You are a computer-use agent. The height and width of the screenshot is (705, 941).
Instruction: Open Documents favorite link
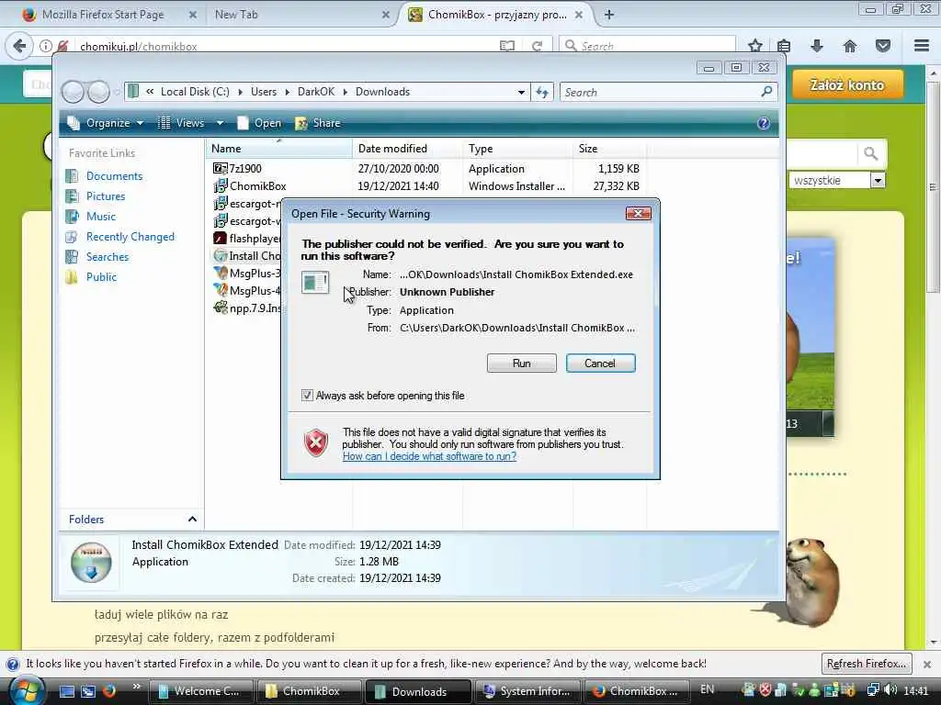114,176
